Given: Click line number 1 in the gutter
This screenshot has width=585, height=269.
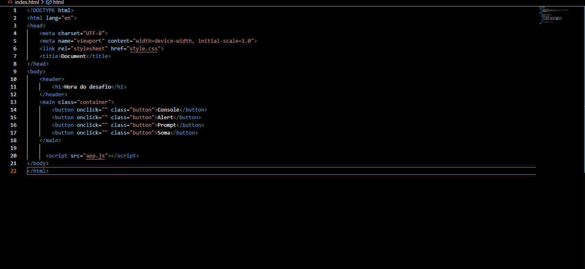Looking at the screenshot, I should tap(15, 10).
